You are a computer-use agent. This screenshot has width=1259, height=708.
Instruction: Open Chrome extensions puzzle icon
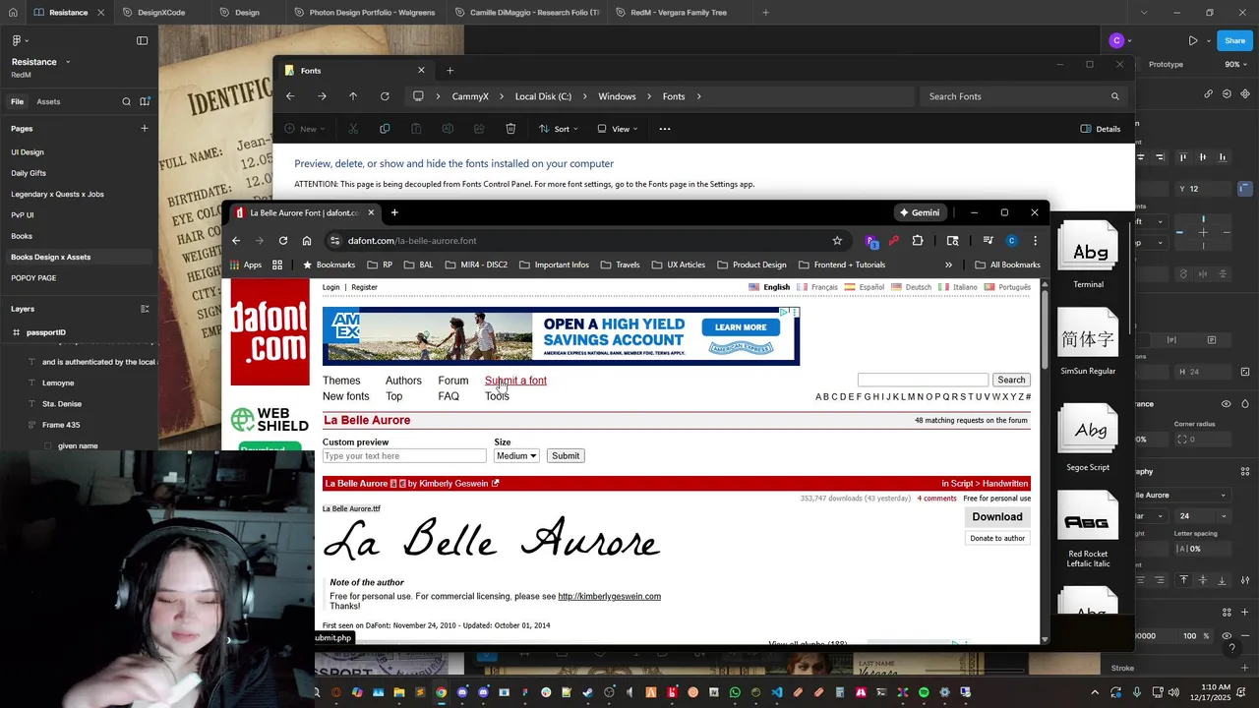[918, 240]
